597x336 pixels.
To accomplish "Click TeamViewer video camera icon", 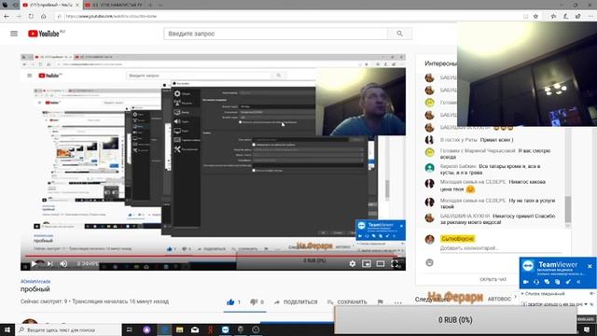I will [x=526, y=282].
